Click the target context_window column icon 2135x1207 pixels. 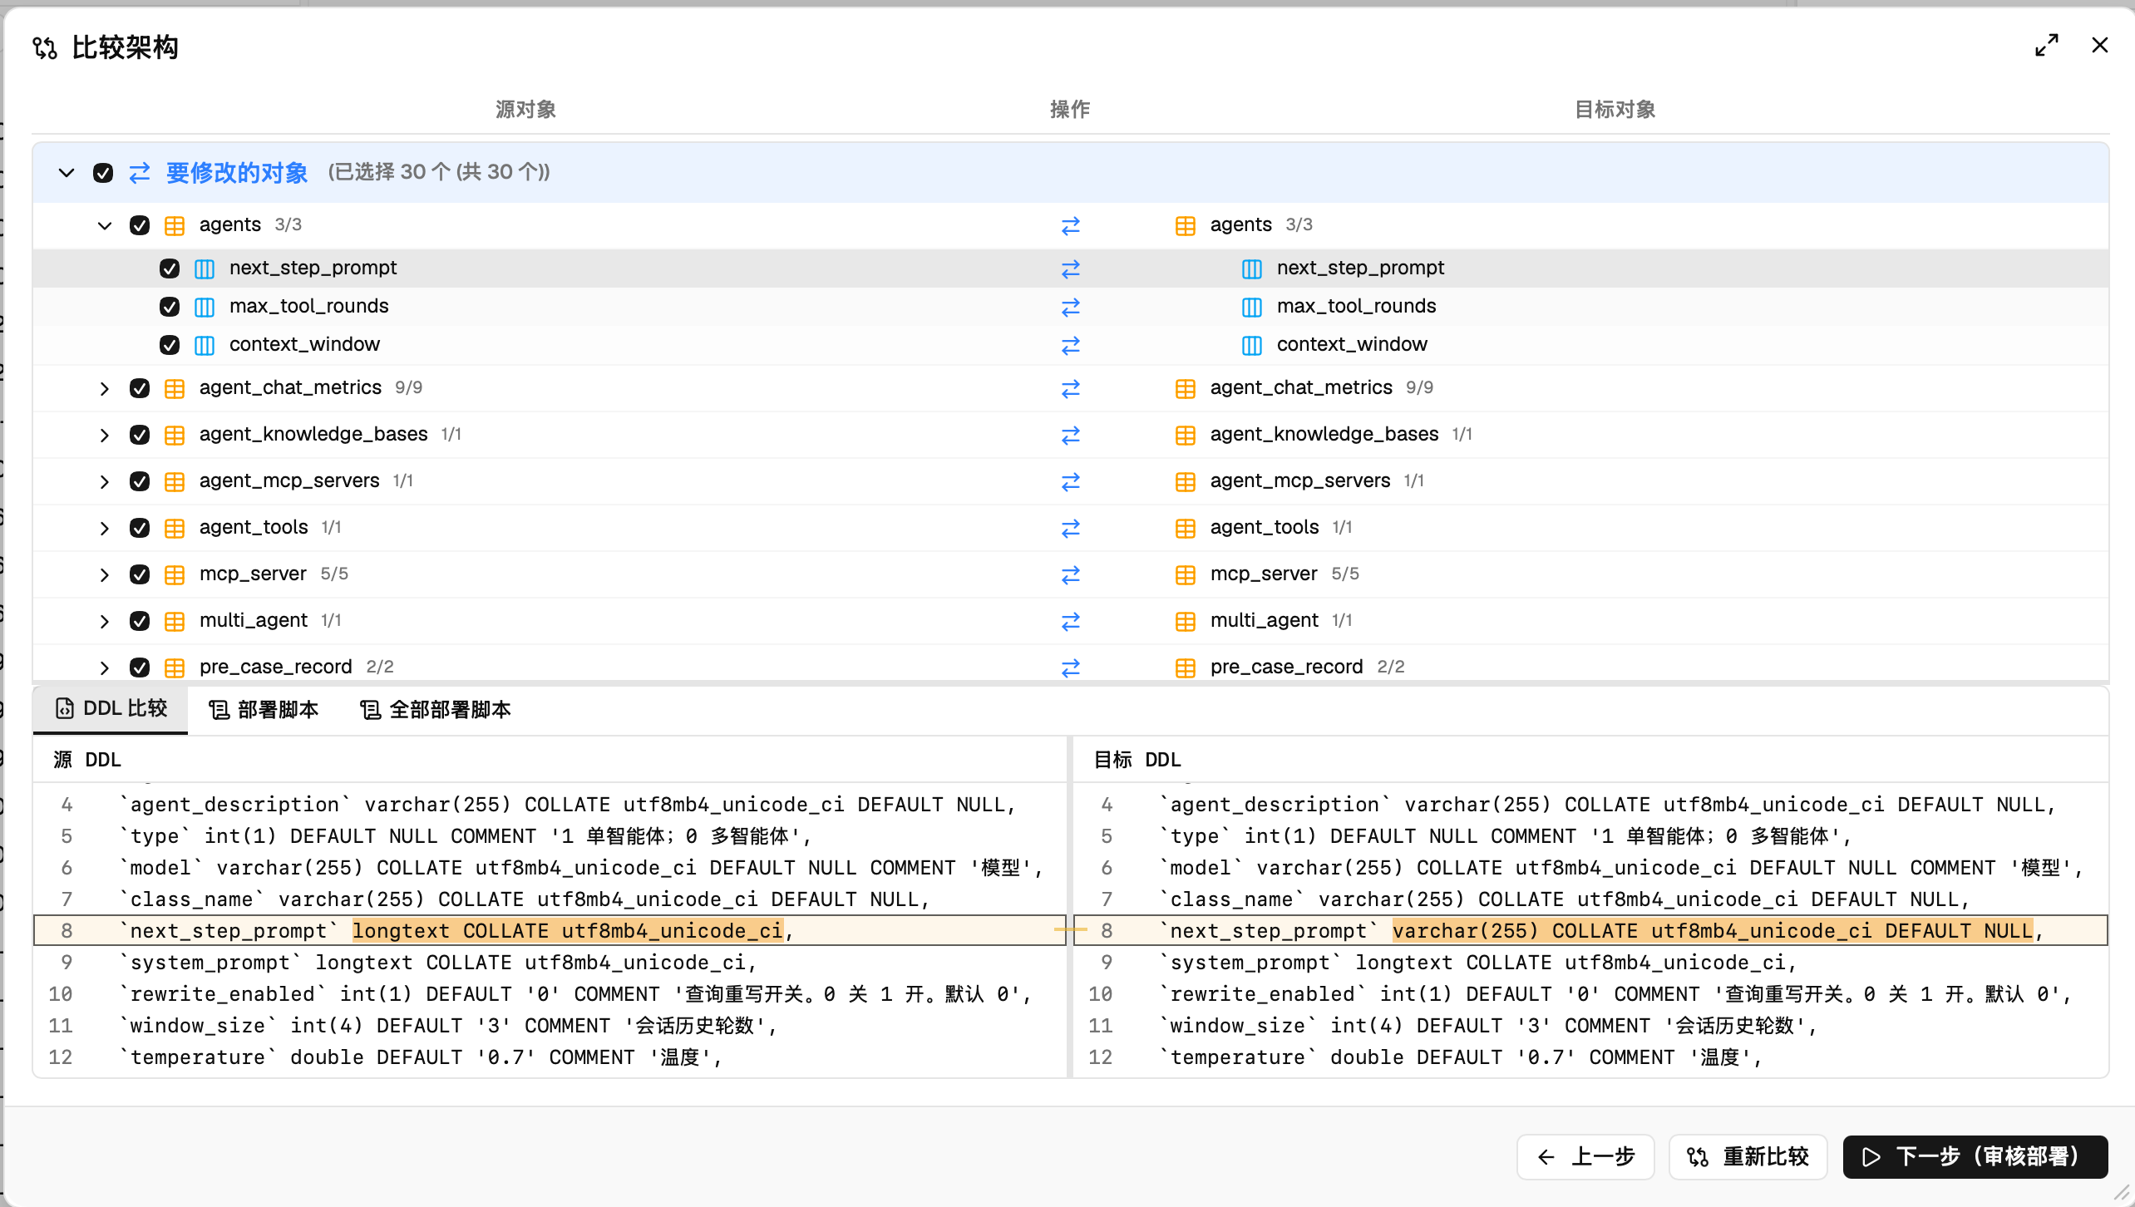[1252, 345]
